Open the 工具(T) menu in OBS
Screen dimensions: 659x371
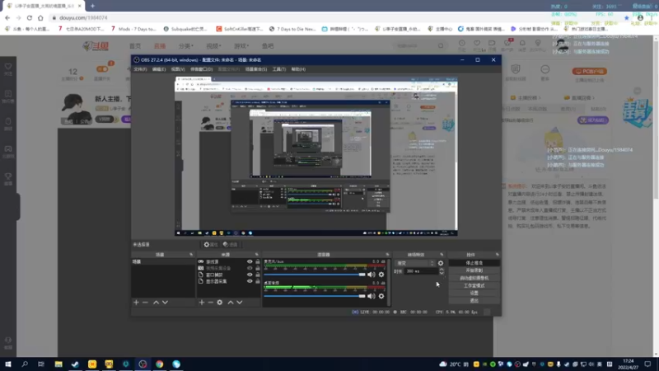(279, 69)
